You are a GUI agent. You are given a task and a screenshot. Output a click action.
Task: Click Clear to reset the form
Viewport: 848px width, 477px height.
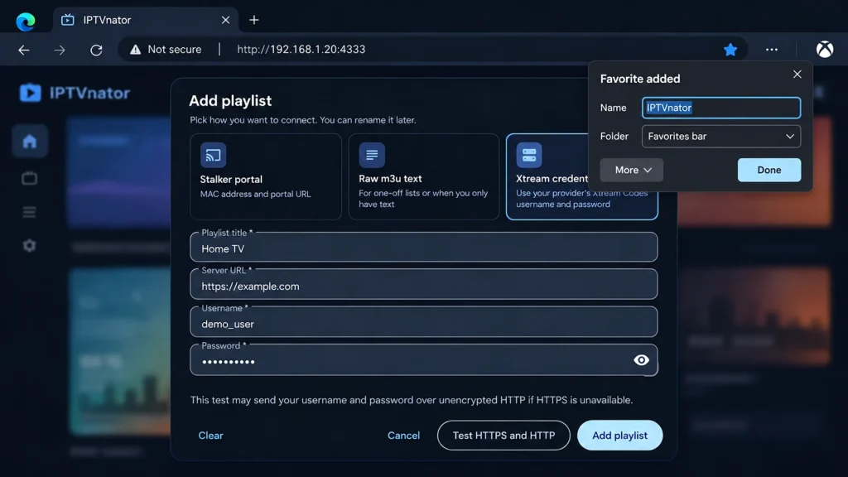pyautogui.click(x=211, y=436)
